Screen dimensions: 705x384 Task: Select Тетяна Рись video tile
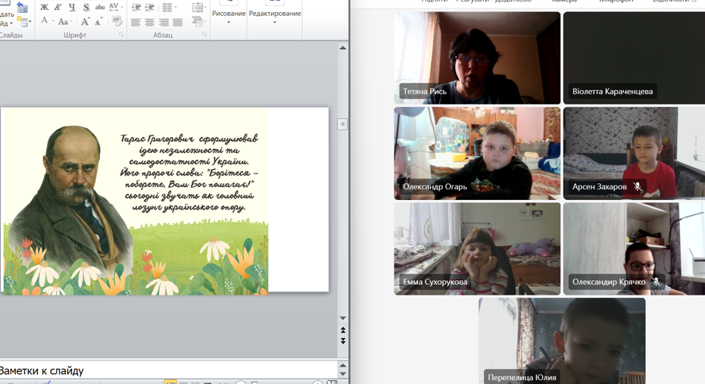click(x=477, y=58)
